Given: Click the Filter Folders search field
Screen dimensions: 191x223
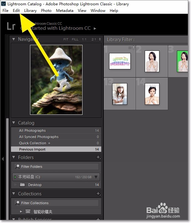Looking at the screenshot, I should [x=57, y=167].
